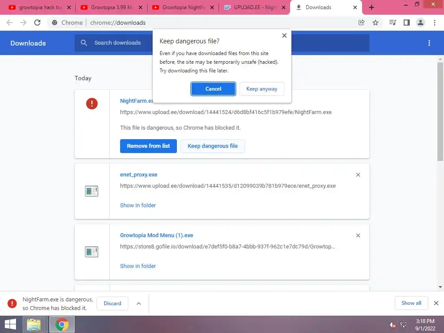Click the Keep dangerous file button
The width and height of the screenshot is (444, 333).
coord(212,146)
